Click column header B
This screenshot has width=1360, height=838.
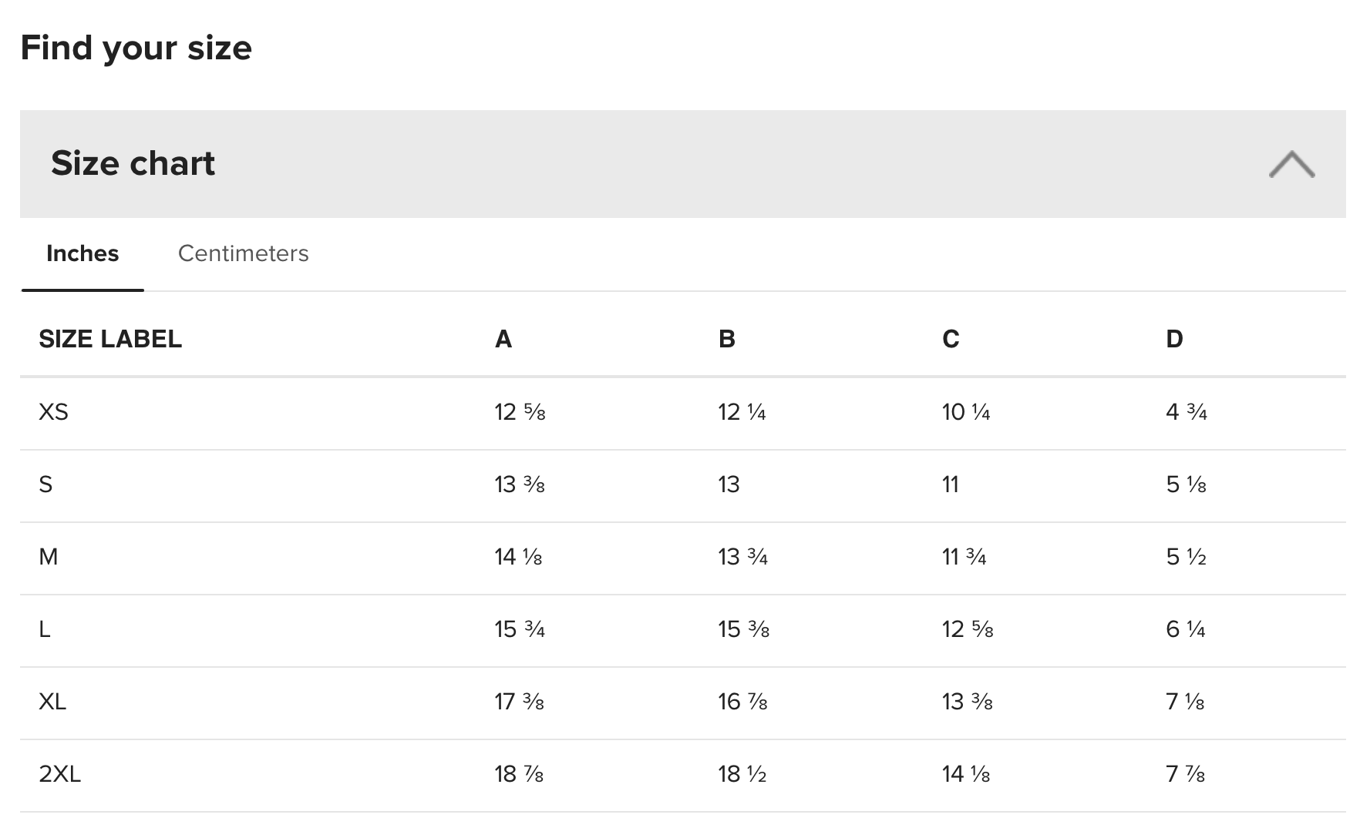(x=726, y=339)
